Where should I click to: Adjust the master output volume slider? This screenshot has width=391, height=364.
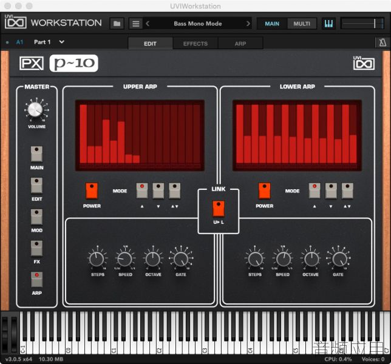[x=363, y=24]
